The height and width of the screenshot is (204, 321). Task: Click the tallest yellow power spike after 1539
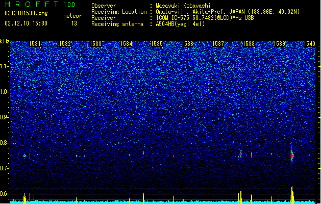click(x=292, y=195)
